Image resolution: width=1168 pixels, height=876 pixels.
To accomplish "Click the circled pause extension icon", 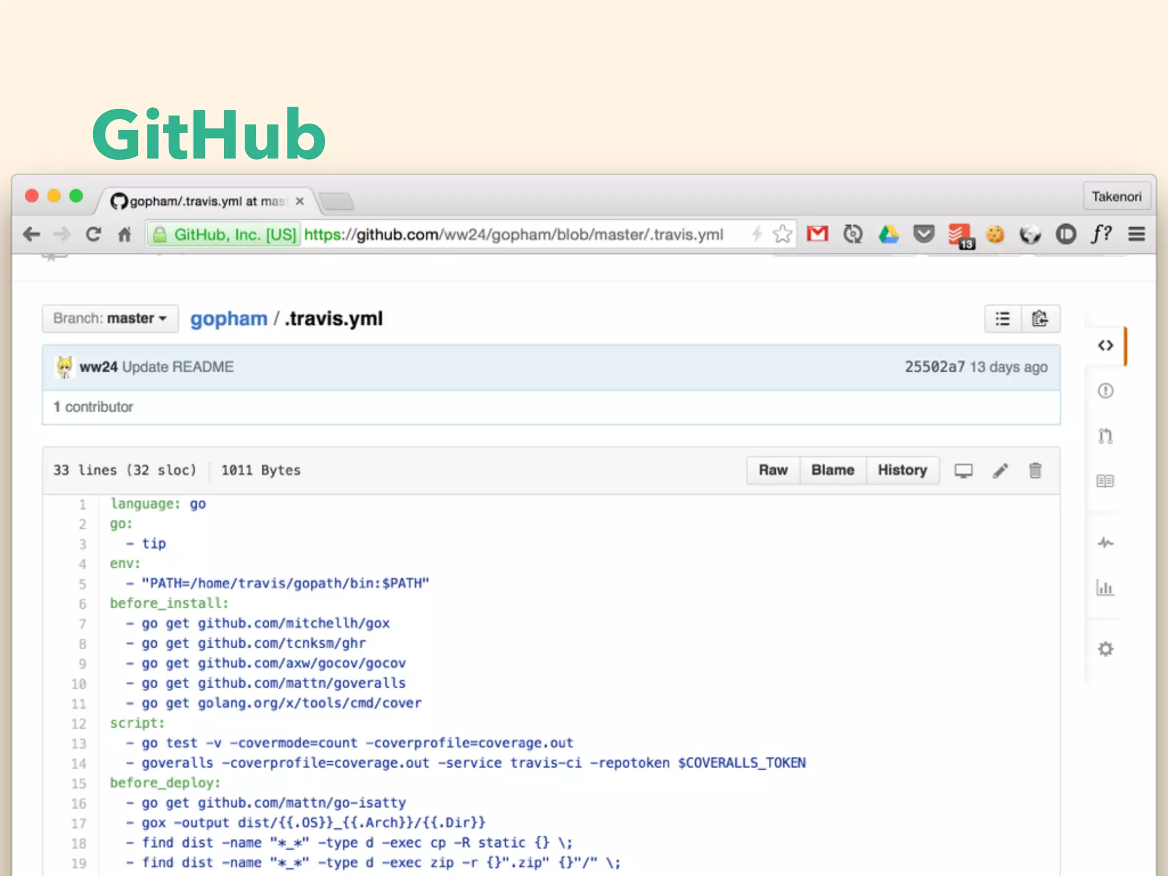I will coord(1065,234).
